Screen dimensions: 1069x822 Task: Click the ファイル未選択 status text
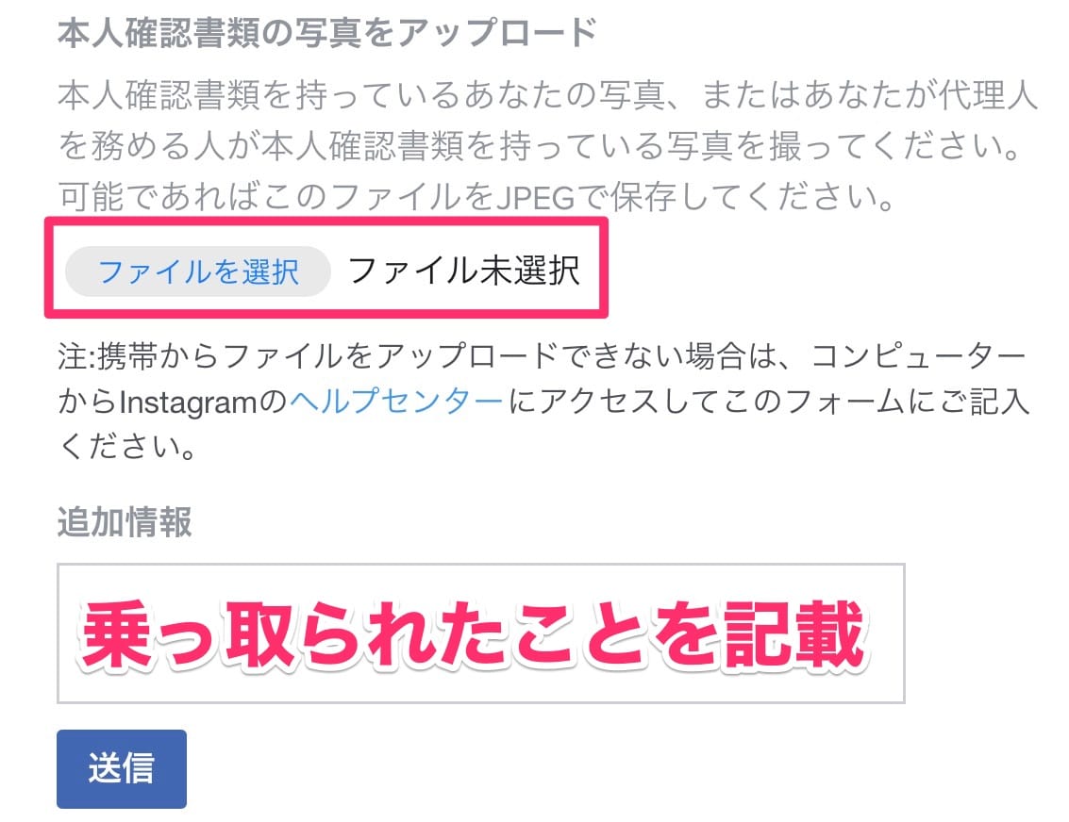click(x=464, y=271)
